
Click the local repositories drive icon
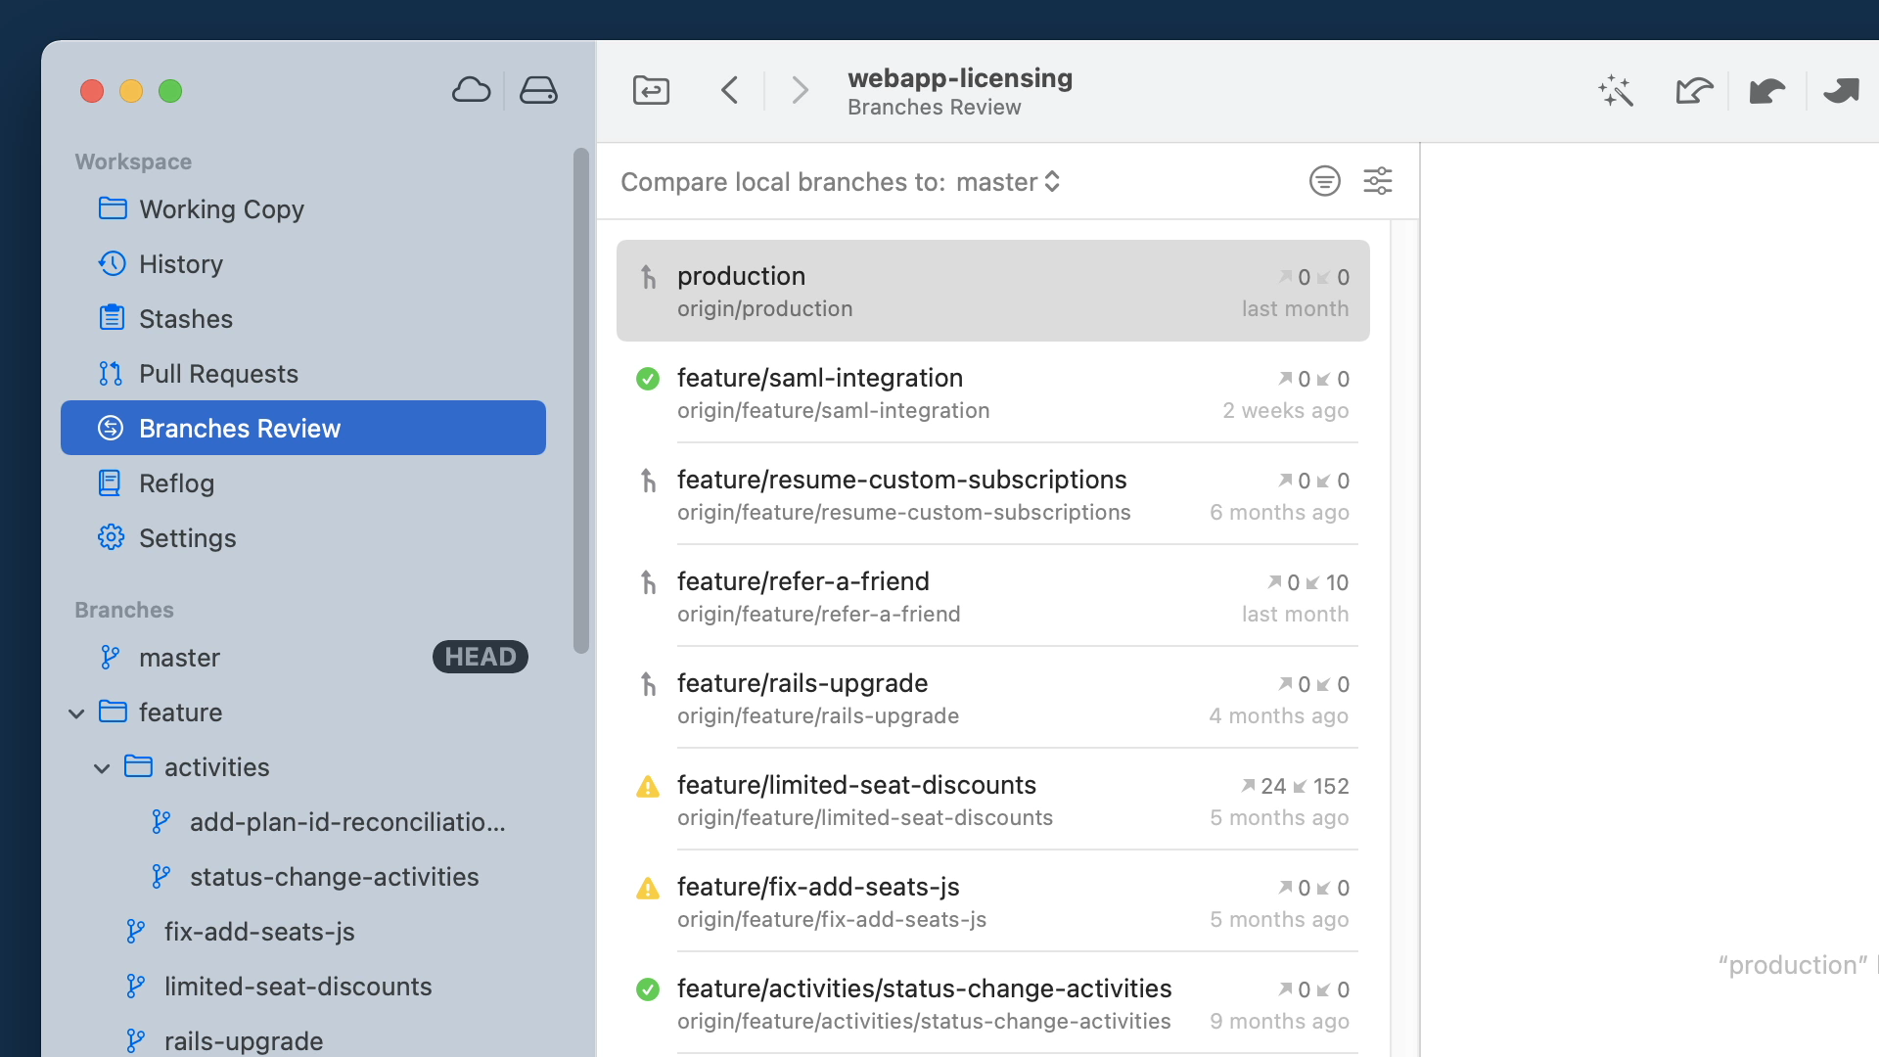[x=538, y=91]
